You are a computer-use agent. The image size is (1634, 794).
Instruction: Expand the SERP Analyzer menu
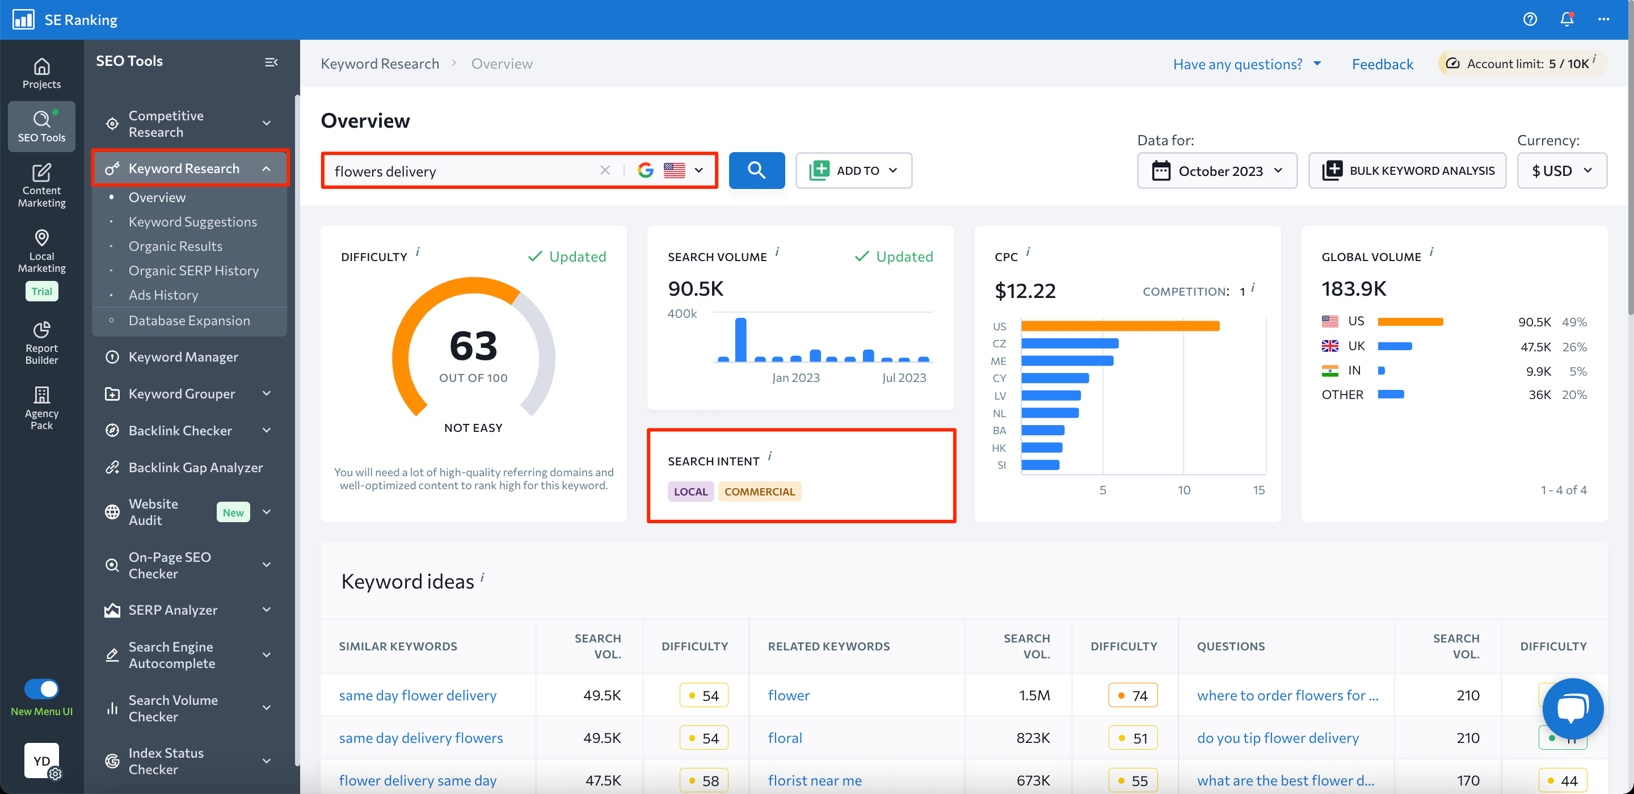click(267, 610)
